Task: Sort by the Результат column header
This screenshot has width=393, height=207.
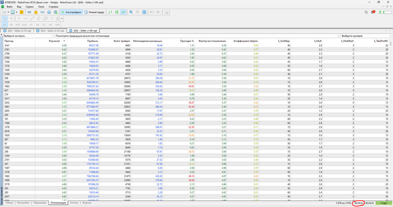Action: [55, 41]
